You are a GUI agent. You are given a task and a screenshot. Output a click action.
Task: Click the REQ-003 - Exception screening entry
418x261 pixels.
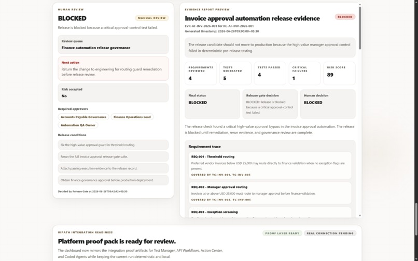click(x=270, y=212)
